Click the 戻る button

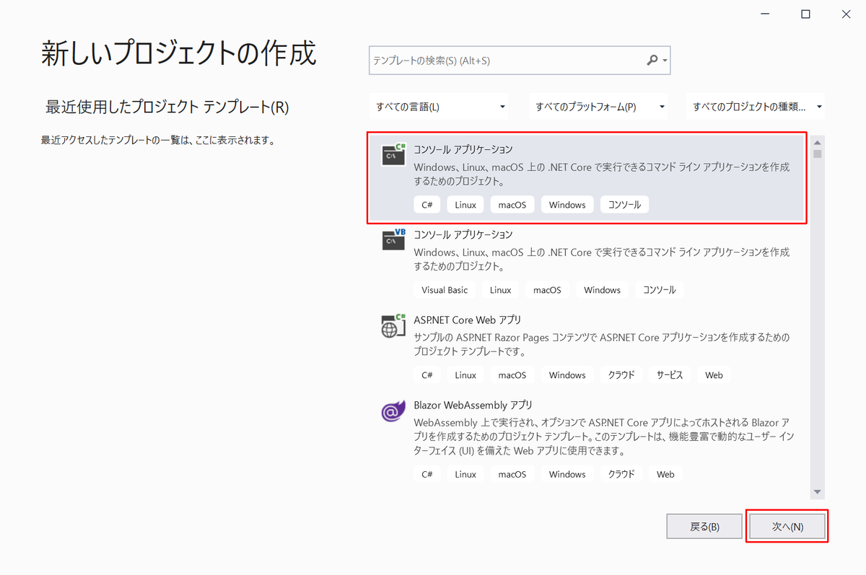click(x=704, y=526)
